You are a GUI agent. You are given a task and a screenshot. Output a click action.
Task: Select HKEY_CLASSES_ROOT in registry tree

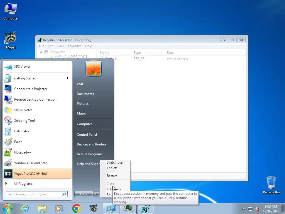[71, 57]
